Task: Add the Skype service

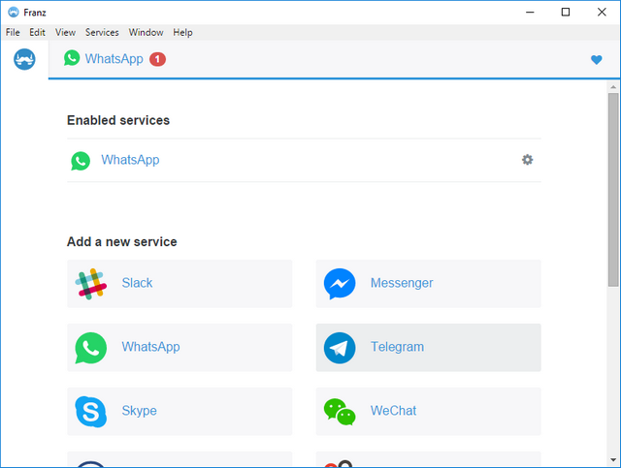Action: click(x=180, y=412)
